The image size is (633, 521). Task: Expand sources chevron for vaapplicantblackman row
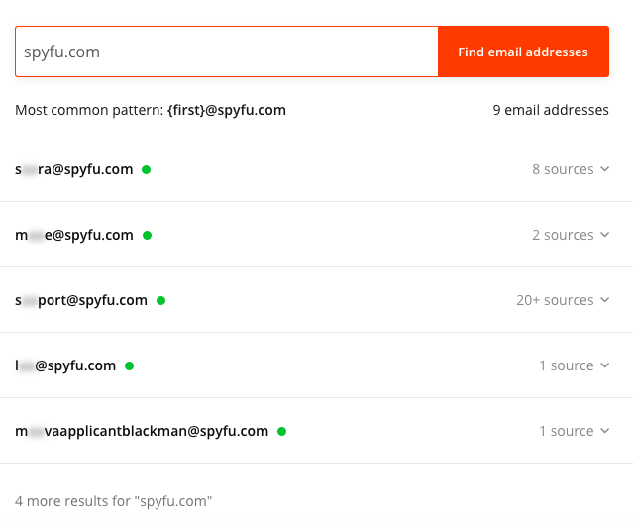pos(604,431)
